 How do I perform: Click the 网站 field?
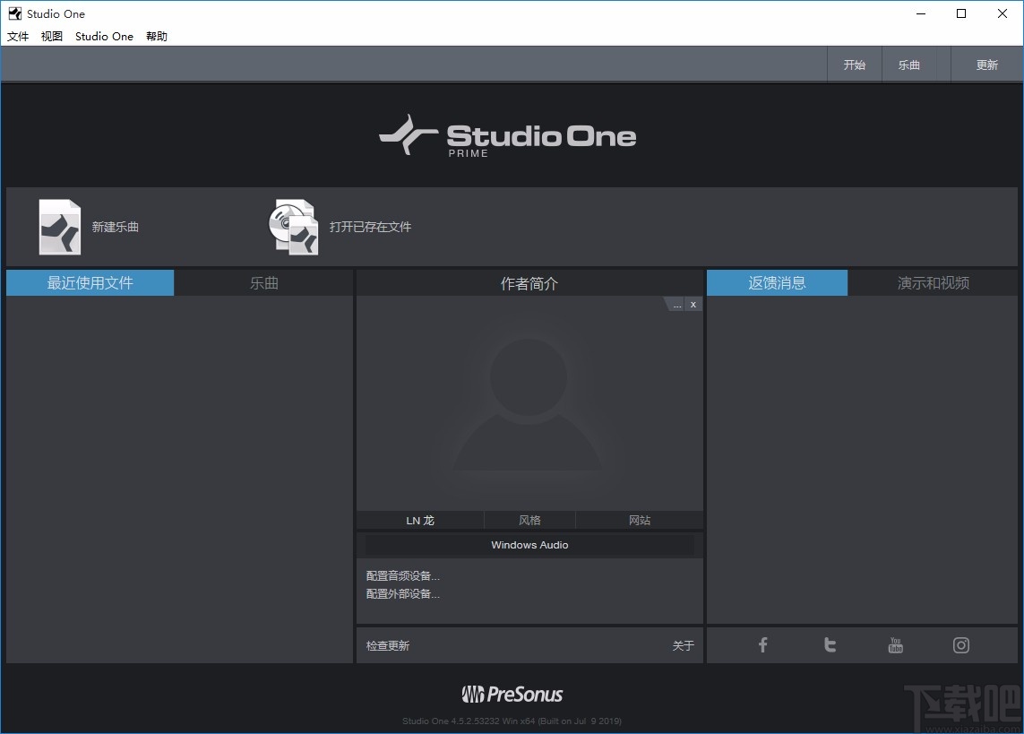coord(640,521)
